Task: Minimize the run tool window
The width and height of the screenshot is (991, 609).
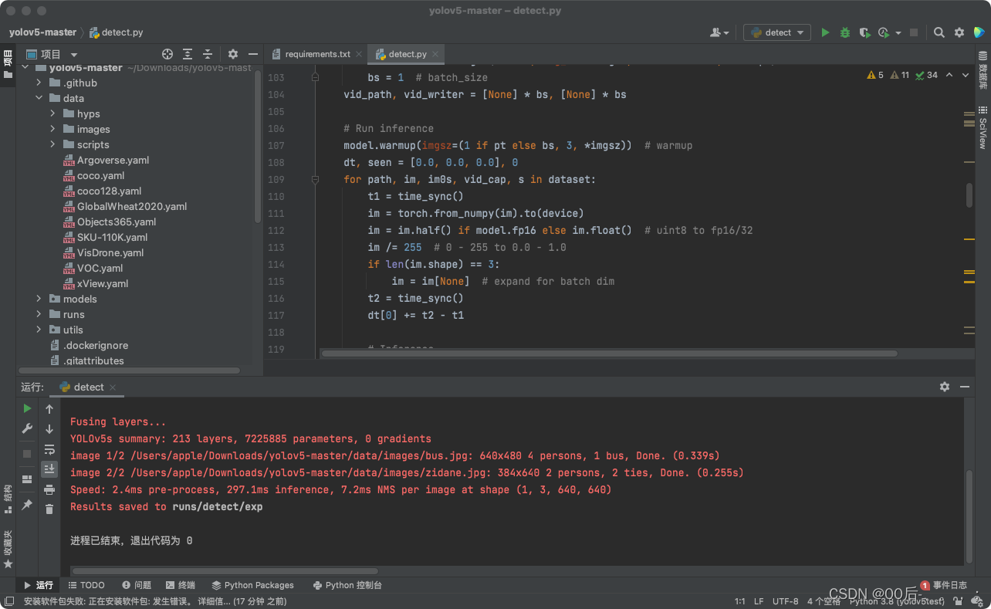Action: [x=965, y=387]
